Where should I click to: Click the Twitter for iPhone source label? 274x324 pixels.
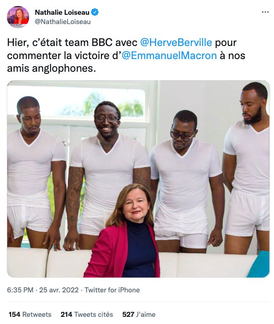[x=112, y=290]
